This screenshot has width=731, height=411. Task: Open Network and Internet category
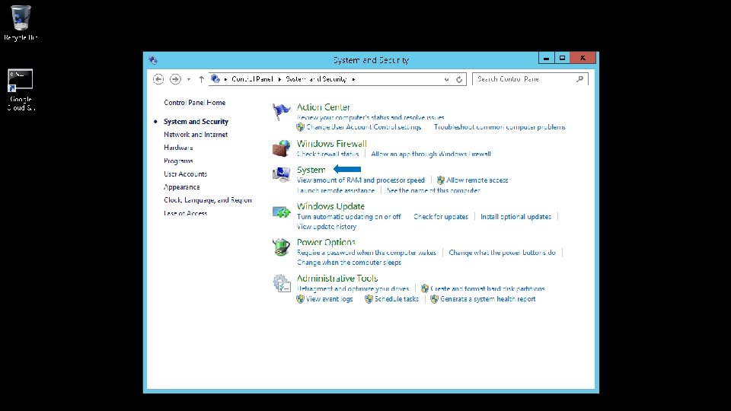(196, 134)
